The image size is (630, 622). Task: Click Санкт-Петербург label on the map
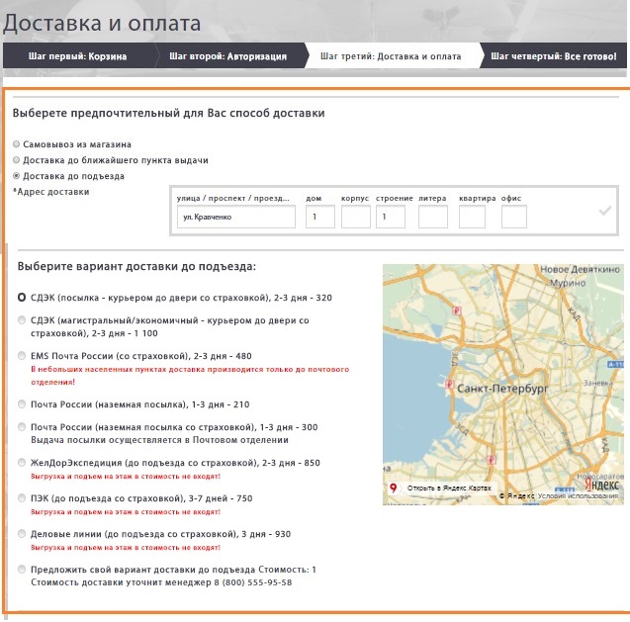coord(502,389)
